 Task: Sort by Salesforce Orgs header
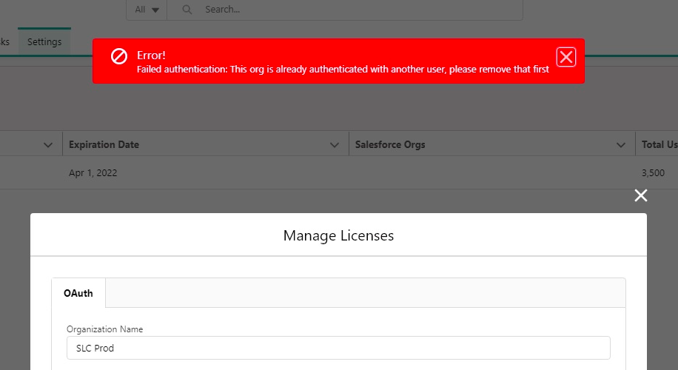click(x=390, y=144)
